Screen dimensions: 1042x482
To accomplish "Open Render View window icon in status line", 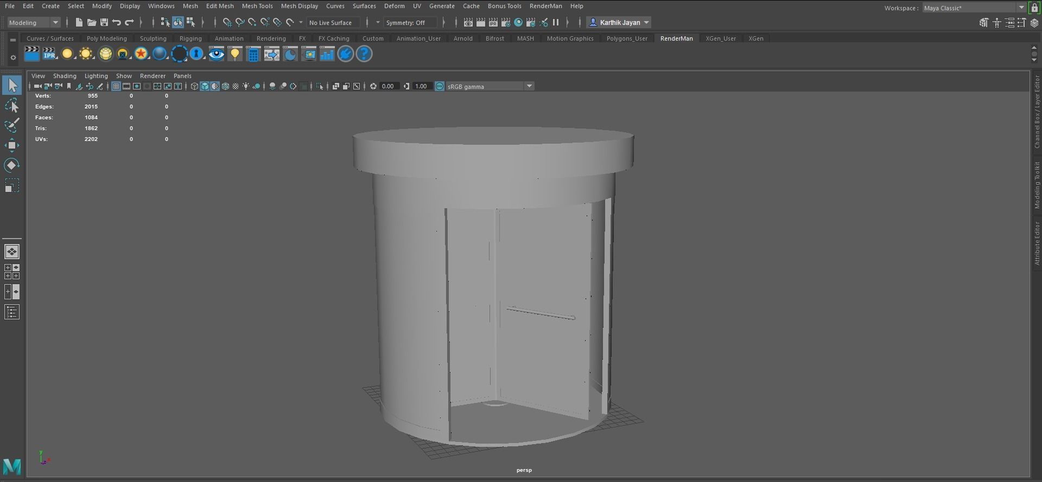I will tap(468, 22).
